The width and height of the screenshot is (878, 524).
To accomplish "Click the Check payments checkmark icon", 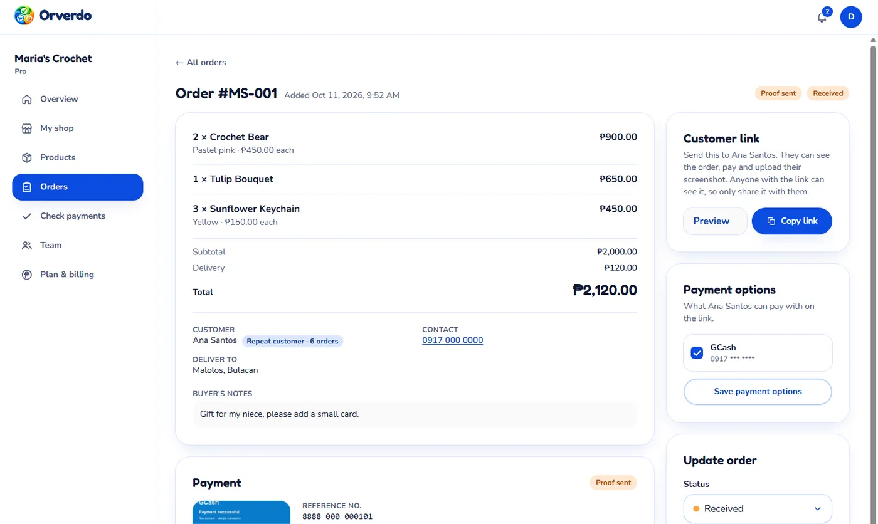I will point(26,216).
